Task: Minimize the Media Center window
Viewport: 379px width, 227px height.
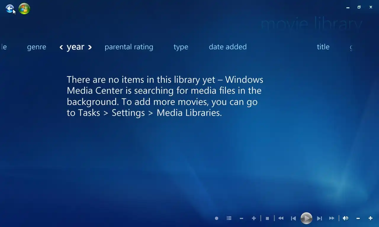Action: coord(348,7)
